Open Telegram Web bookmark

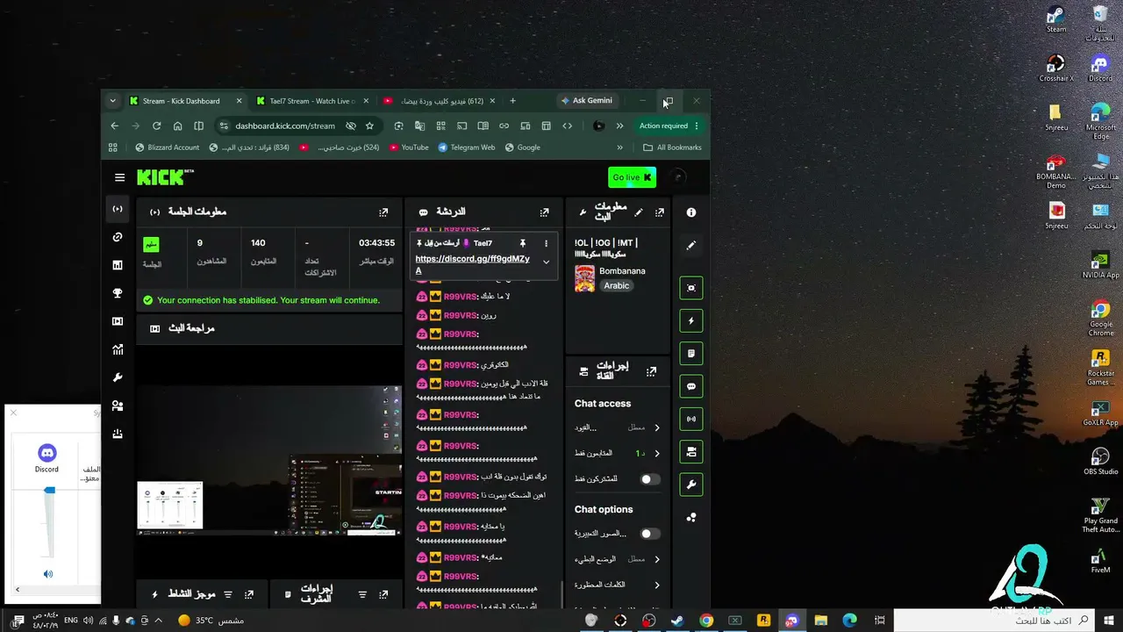coord(467,147)
